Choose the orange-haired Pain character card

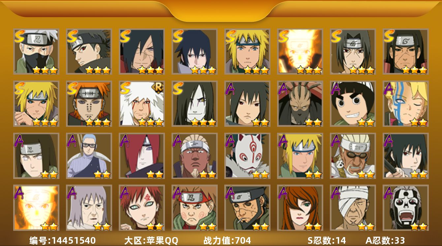(89, 104)
